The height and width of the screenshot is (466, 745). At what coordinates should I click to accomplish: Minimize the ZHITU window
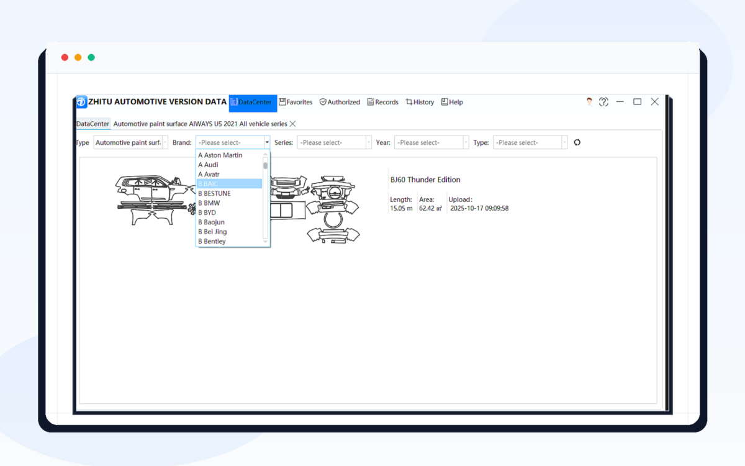click(x=620, y=102)
